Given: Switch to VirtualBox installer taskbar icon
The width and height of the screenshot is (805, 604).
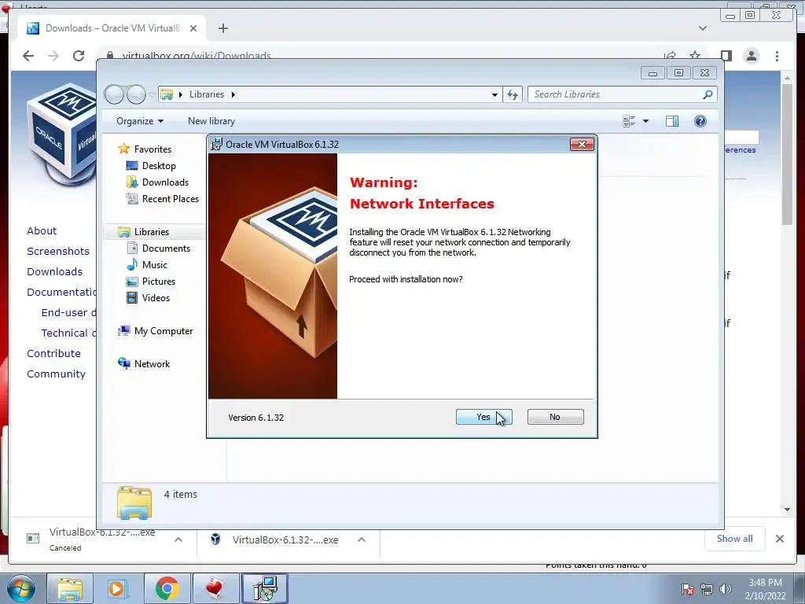Looking at the screenshot, I should pos(265,588).
